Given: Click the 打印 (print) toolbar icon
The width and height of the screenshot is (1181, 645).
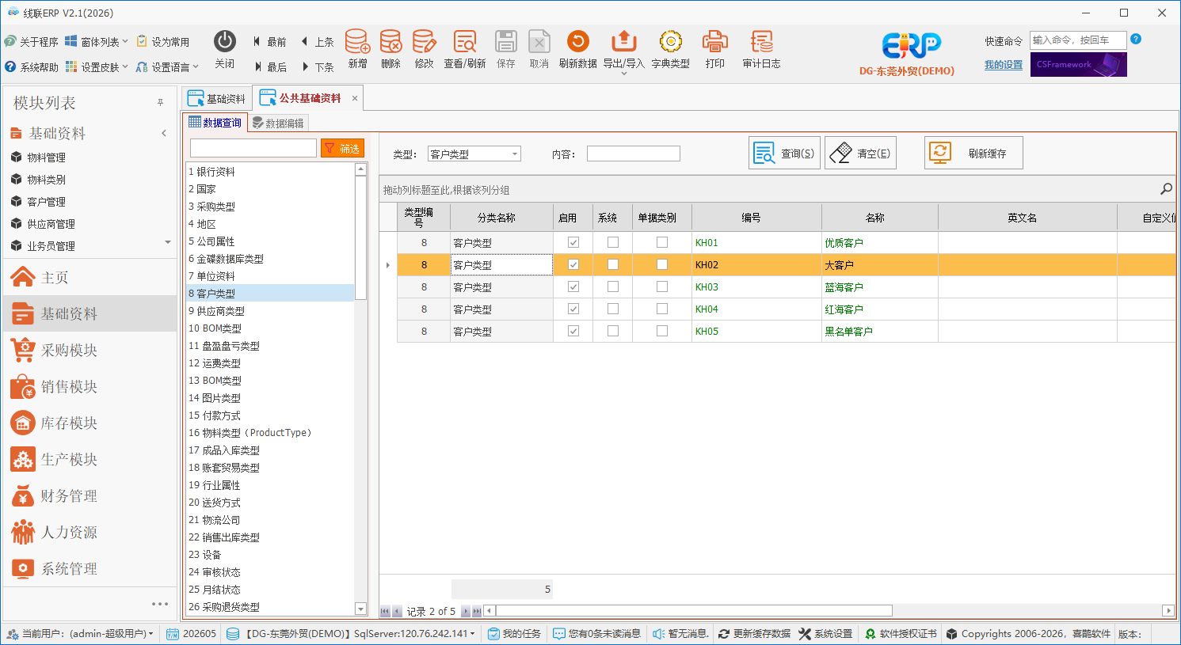Looking at the screenshot, I should pyautogui.click(x=715, y=49).
